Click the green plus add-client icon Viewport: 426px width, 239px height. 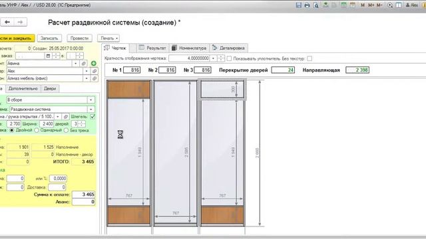point(94,64)
